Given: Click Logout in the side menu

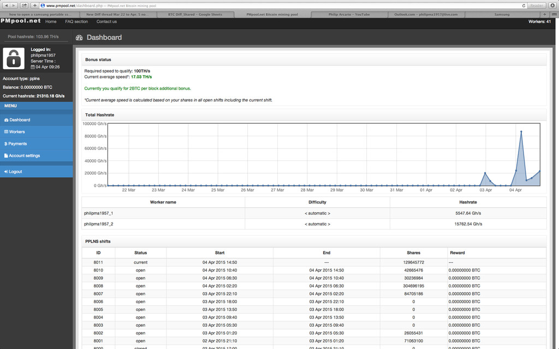Looking at the screenshot, I should click(x=37, y=172).
